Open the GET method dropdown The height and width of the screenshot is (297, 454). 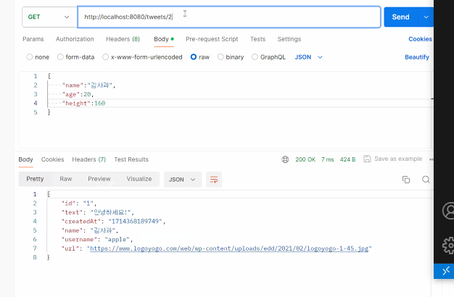click(49, 17)
